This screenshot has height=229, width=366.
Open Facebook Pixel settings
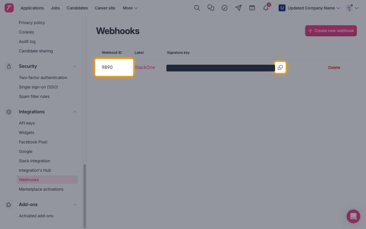pyautogui.click(x=33, y=142)
